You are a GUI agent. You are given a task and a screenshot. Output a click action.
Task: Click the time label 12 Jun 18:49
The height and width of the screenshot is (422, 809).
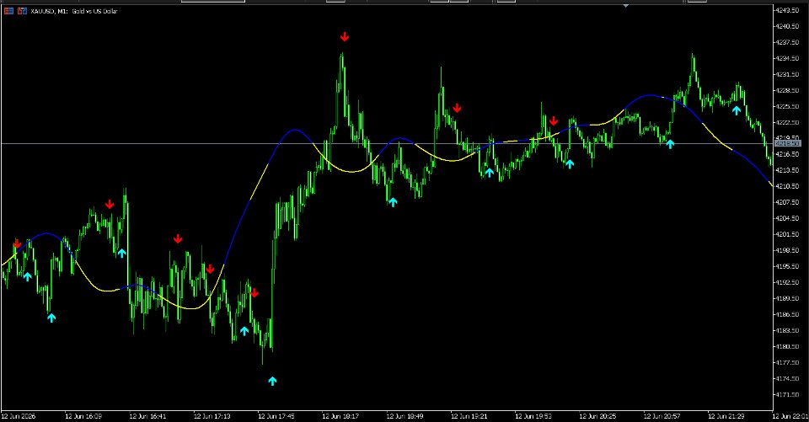click(405, 416)
